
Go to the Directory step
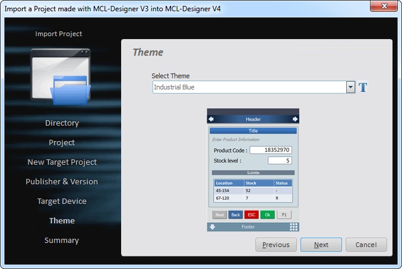point(62,123)
